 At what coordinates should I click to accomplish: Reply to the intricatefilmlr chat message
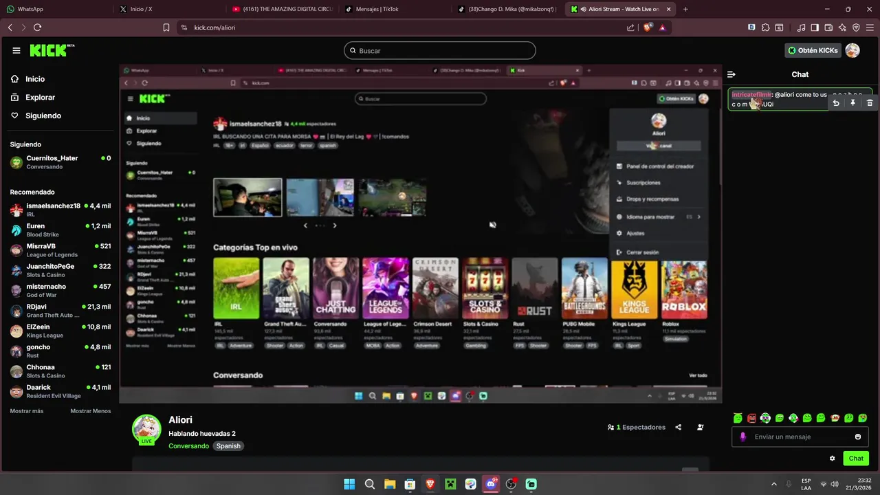836,102
